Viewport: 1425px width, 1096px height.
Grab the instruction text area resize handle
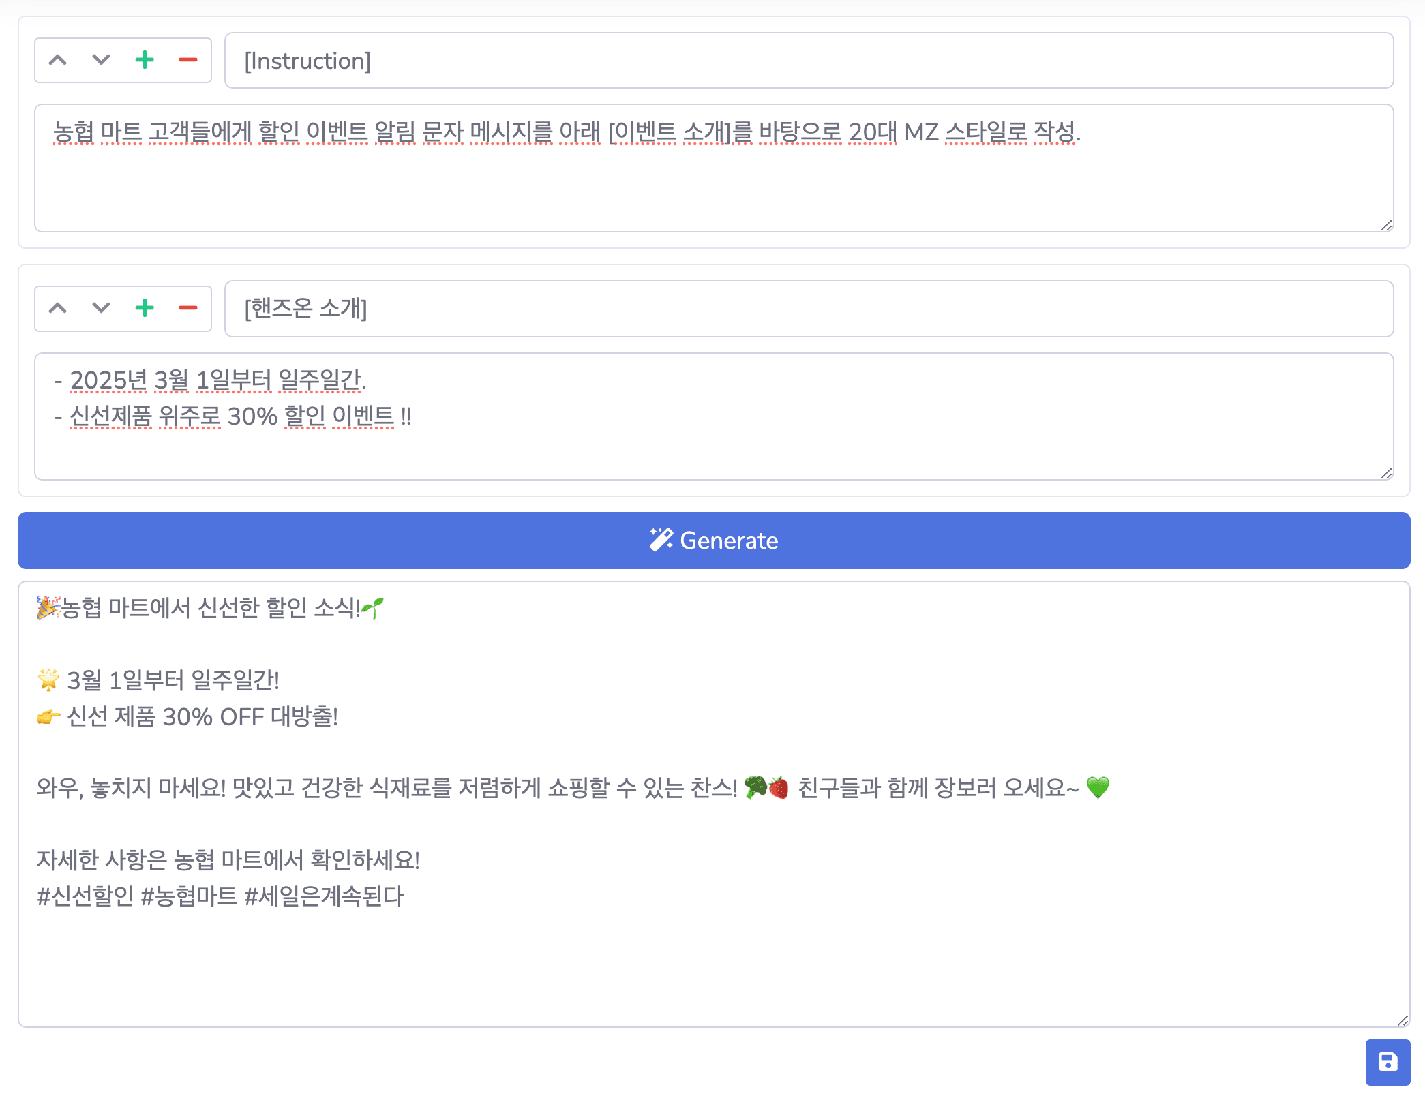(x=1387, y=226)
